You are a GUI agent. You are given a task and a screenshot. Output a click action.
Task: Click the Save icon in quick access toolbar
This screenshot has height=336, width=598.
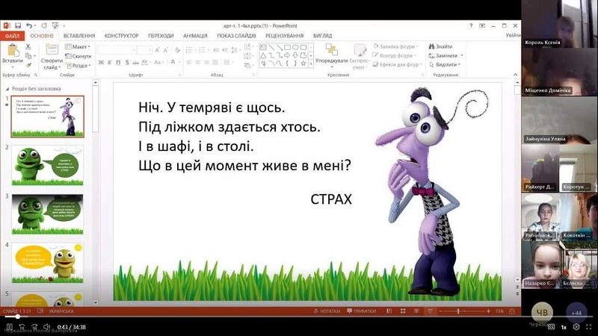(x=18, y=25)
